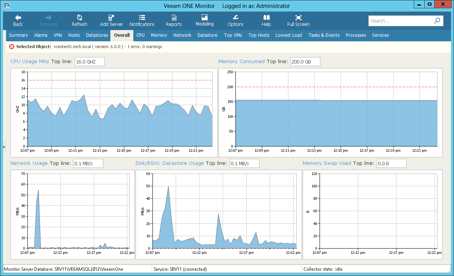Open the Memory Swap Used link
The image size is (454, 276).
pos(327,163)
